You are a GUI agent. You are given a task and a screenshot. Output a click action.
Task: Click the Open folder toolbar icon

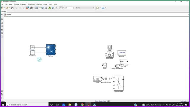click(x=7, y=8)
